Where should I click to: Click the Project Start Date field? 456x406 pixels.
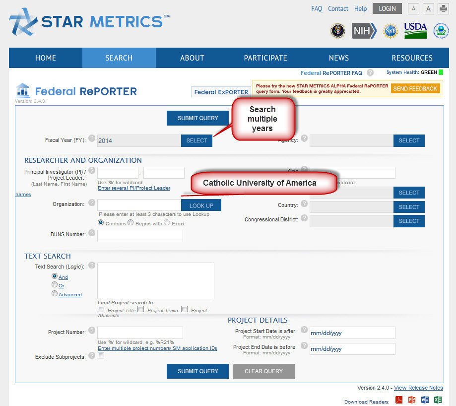[x=352, y=333]
